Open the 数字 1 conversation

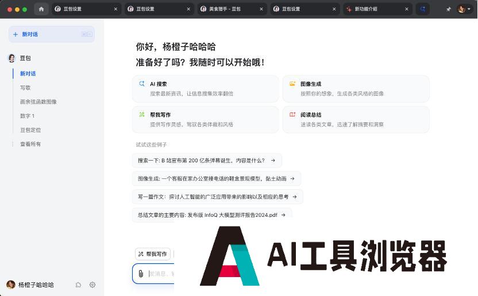[x=28, y=116]
